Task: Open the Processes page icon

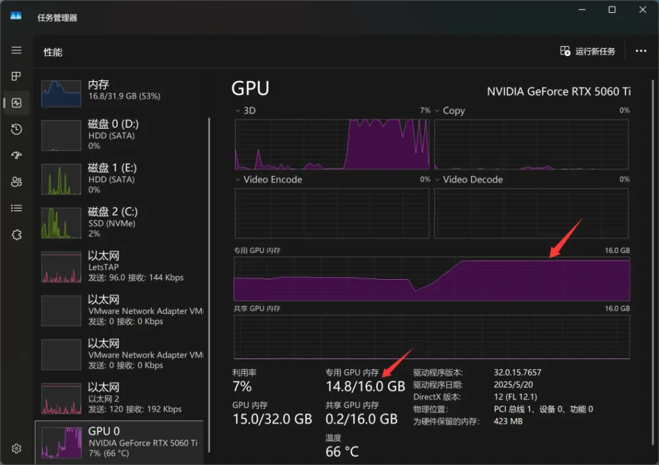Action: coord(16,76)
